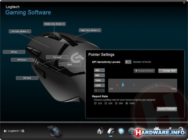Click the DPI Down button label
Image resolution: width=188 pixels, height=140 pixels.
[22, 60]
